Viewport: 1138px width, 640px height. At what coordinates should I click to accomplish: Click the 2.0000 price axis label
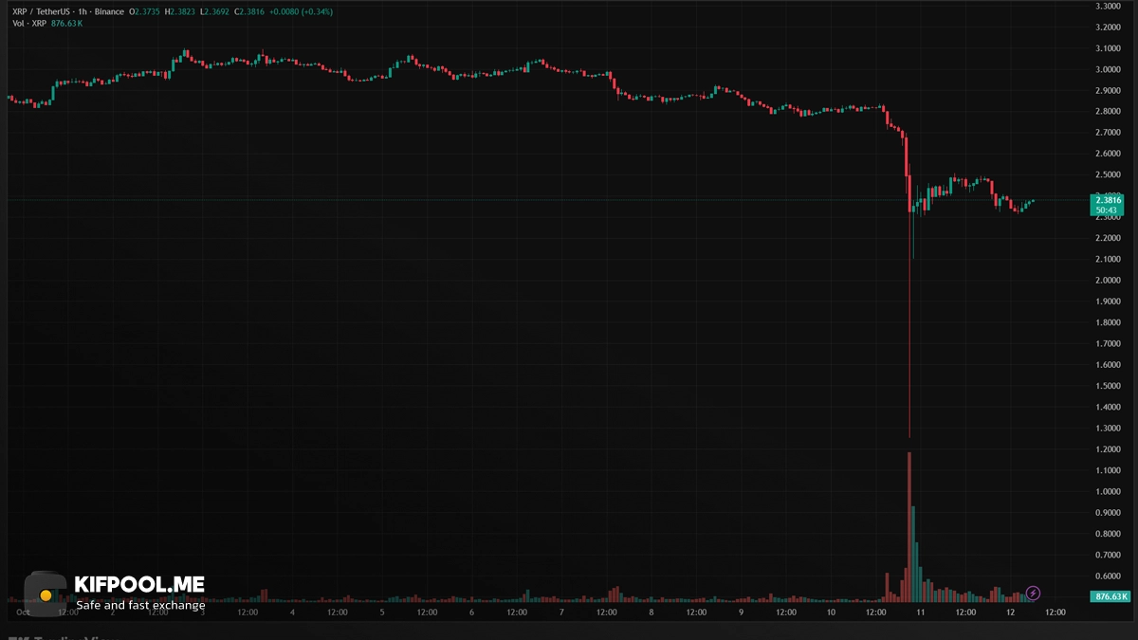pyautogui.click(x=1108, y=281)
